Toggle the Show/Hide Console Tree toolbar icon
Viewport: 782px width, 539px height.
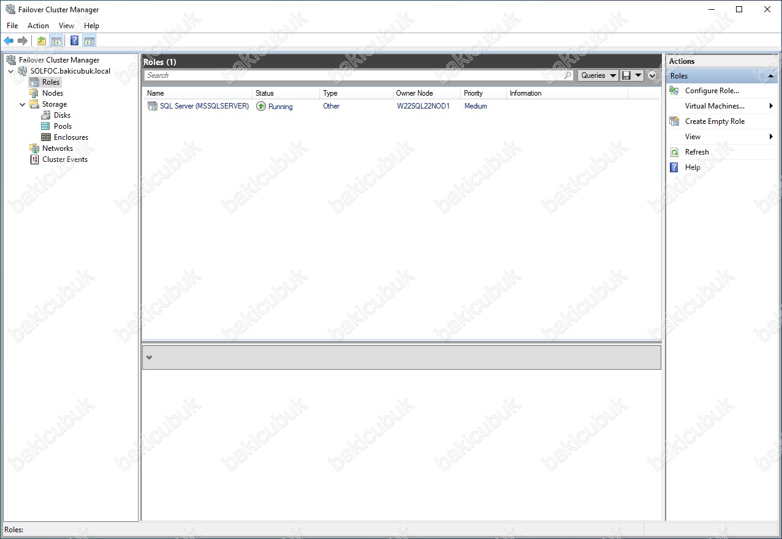click(56, 41)
